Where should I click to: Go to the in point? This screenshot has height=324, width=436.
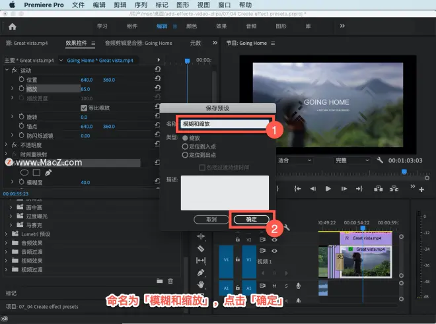coord(297,189)
